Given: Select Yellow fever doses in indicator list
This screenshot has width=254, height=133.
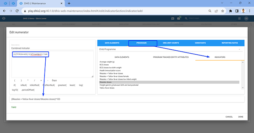Looking at the screenshot, I should [107, 88].
